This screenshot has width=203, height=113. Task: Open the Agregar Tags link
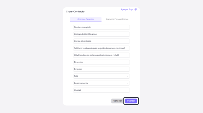point(127,9)
